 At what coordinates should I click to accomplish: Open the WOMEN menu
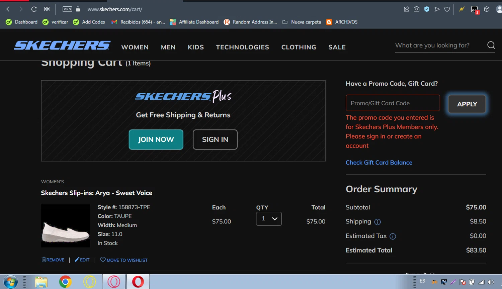click(x=135, y=47)
